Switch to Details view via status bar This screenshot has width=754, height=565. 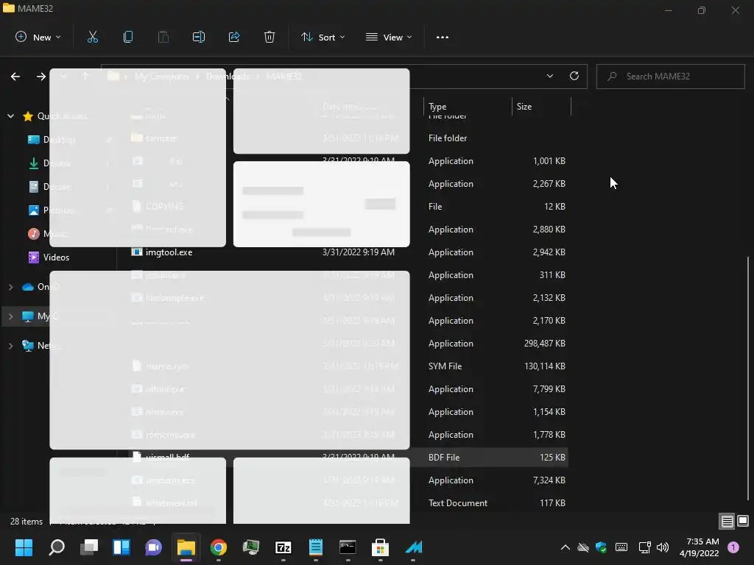pyautogui.click(x=727, y=521)
